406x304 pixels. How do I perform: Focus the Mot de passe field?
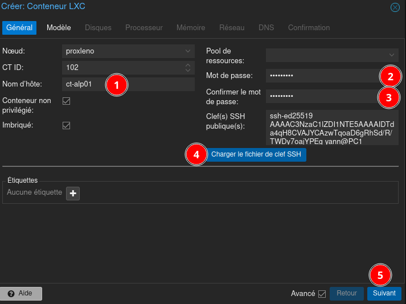click(x=319, y=76)
